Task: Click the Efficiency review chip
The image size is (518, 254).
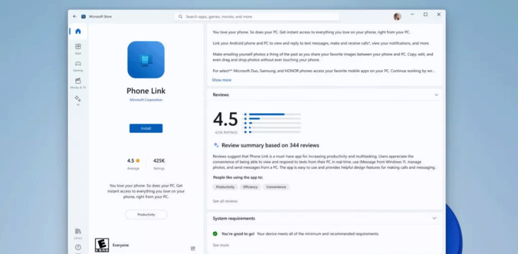Action: pos(250,187)
